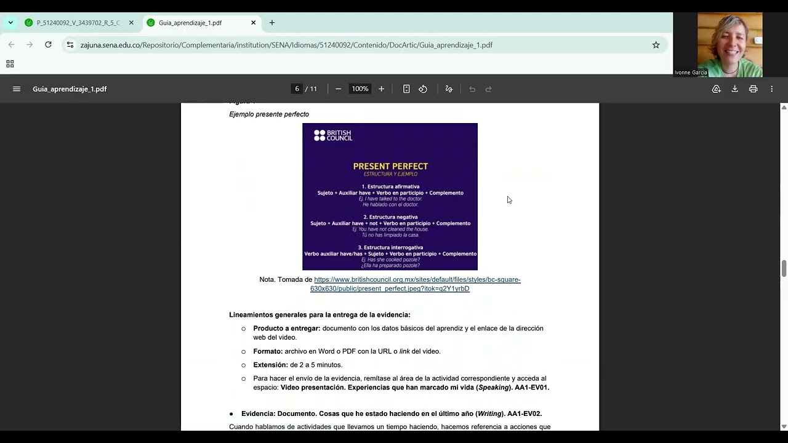Image resolution: width=788 pixels, height=443 pixels.
Task: Bookmark this page with the star
Action: [x=656, y=45]
